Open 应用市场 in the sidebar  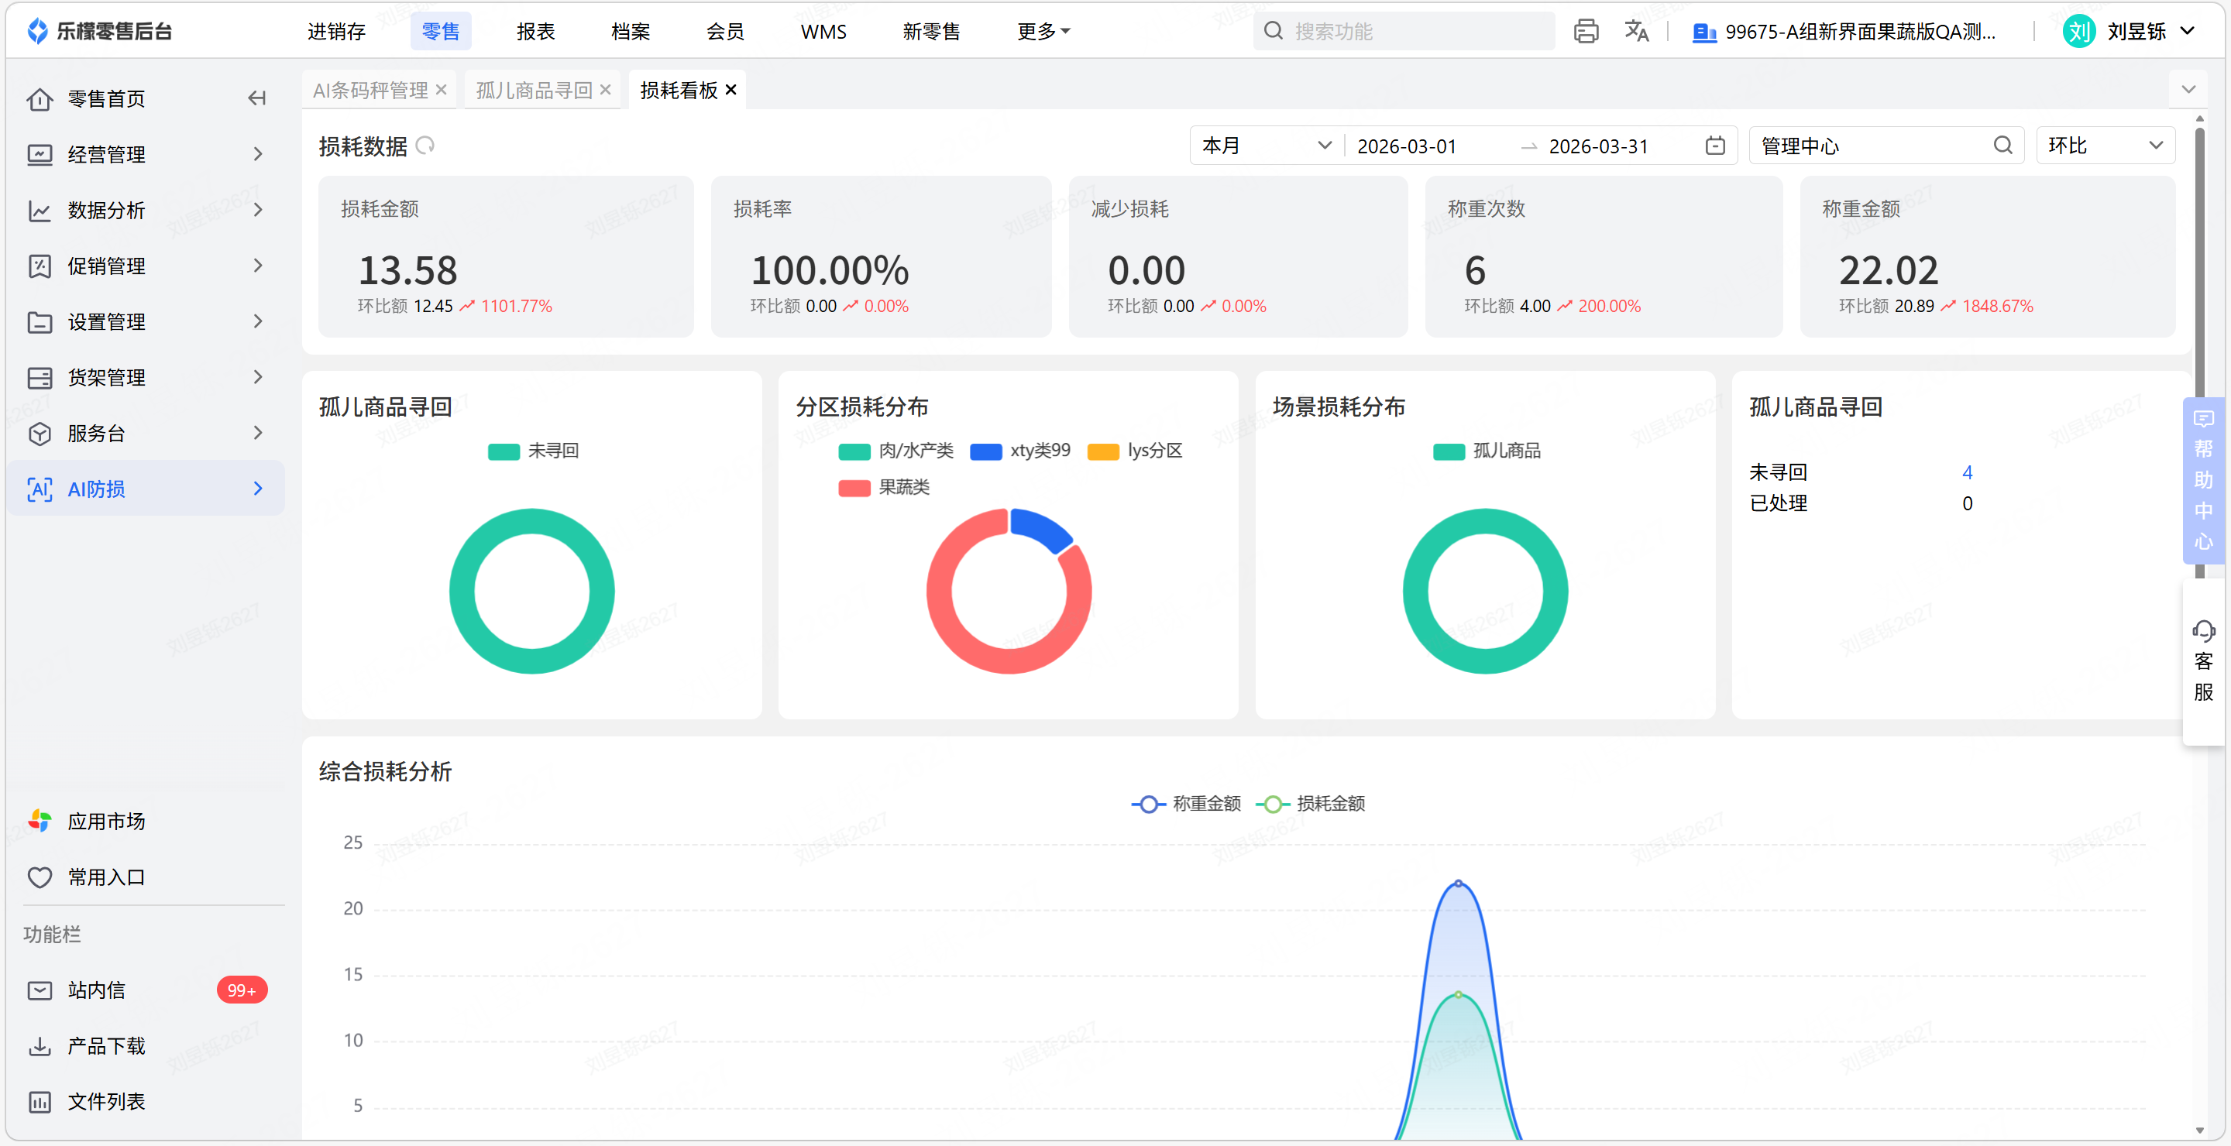pos(105,821)
